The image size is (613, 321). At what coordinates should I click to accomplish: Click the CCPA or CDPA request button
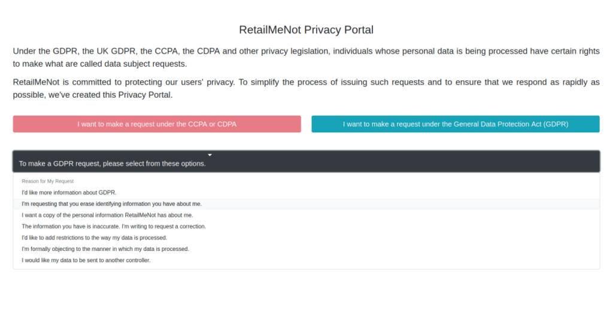point(157,124)
